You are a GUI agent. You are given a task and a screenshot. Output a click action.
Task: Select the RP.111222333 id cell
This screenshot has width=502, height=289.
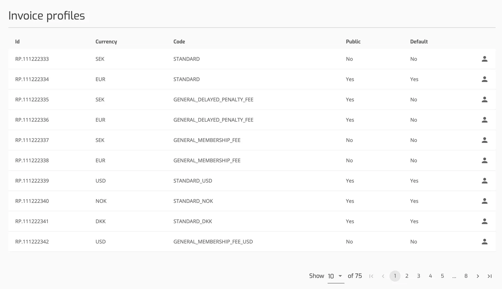tap(32, 59)
